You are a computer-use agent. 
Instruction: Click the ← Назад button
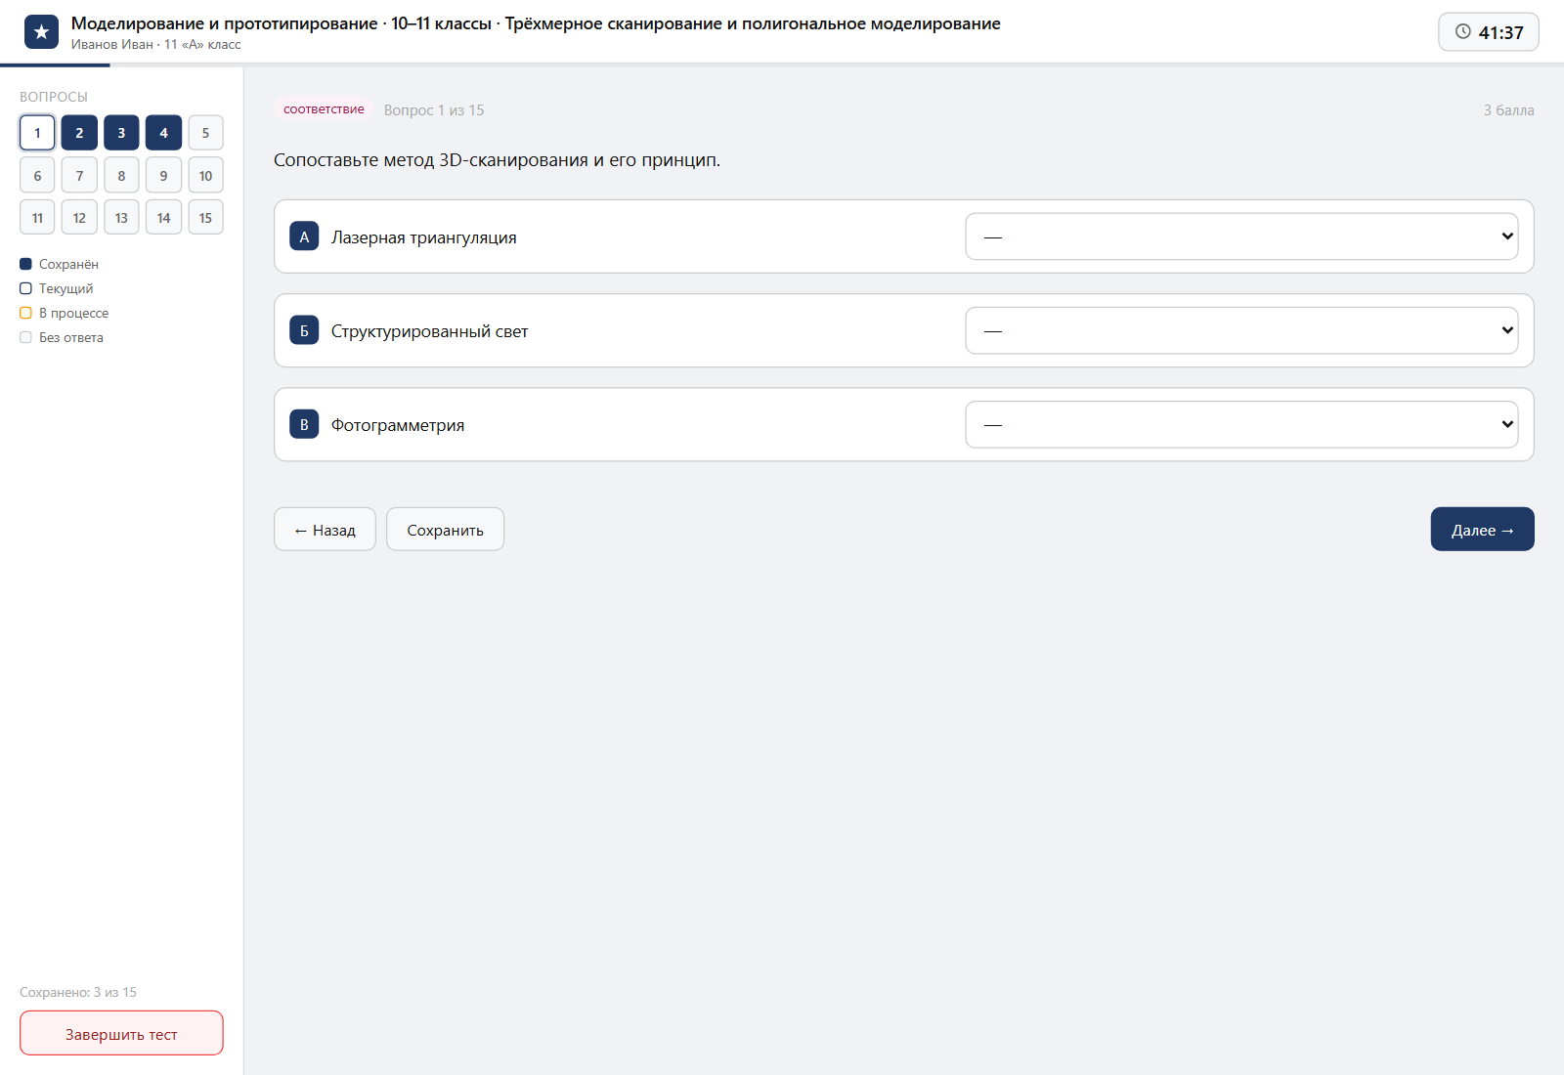pos(325,529)
